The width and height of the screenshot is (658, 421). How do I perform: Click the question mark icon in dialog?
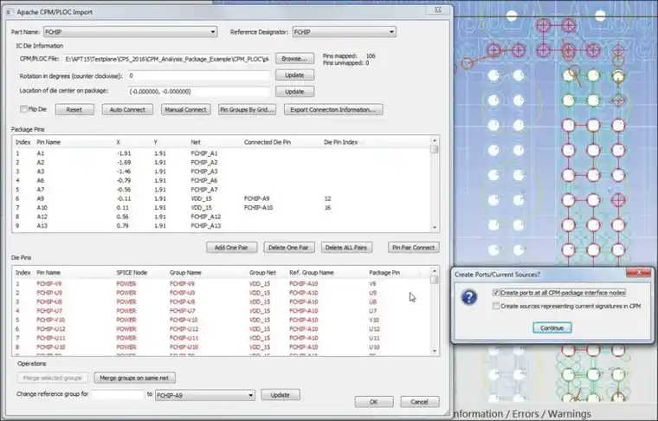[469, 297]
